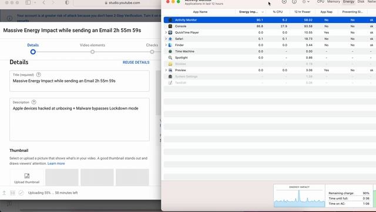Select the QuickTime Player icon

170,32
